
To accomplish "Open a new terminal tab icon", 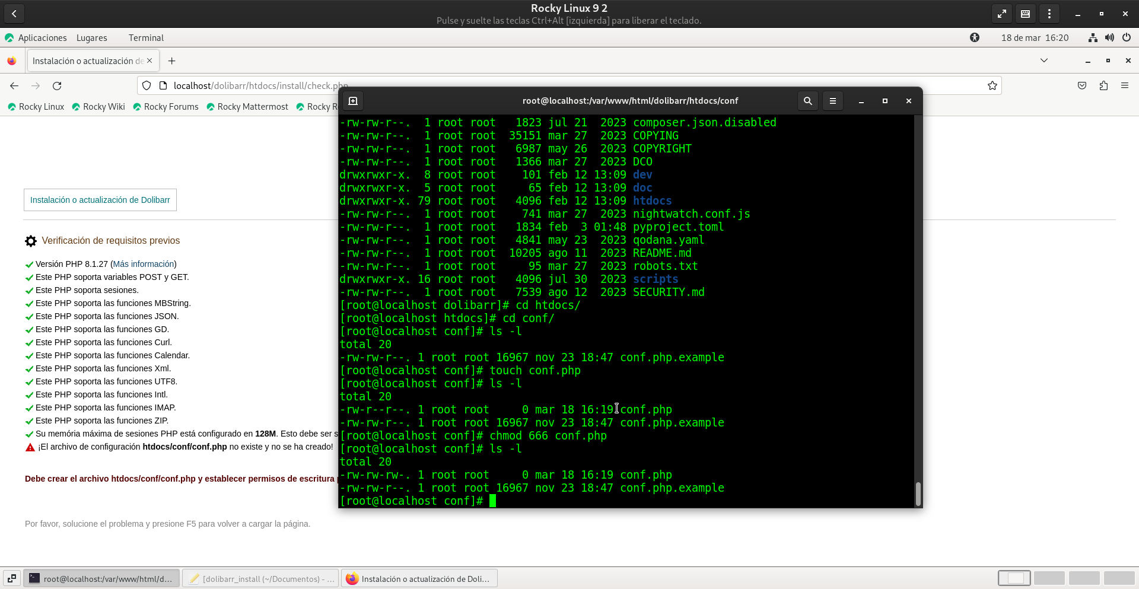I will click(353, 101).
